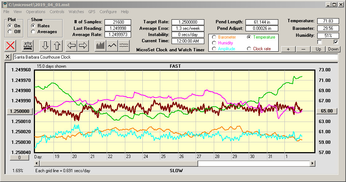Open the GPS menu

pos(92,12)
